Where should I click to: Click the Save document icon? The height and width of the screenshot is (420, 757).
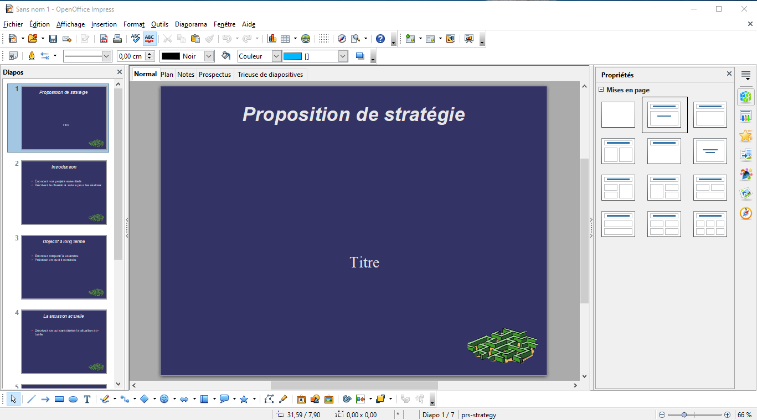[53, 39]
